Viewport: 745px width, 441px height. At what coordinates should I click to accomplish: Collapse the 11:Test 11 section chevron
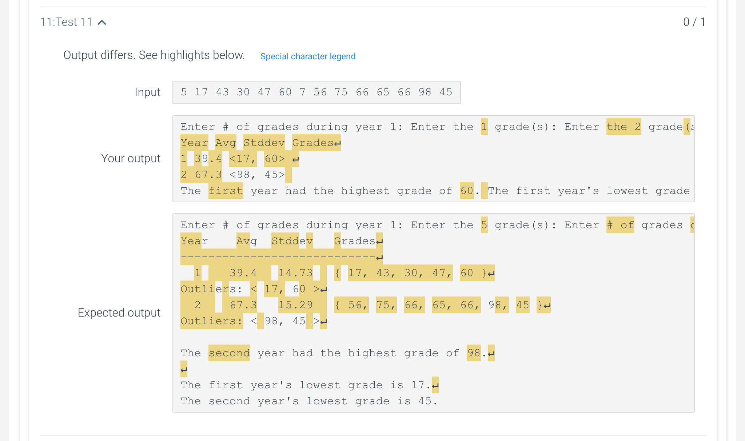tap(102, 23)
